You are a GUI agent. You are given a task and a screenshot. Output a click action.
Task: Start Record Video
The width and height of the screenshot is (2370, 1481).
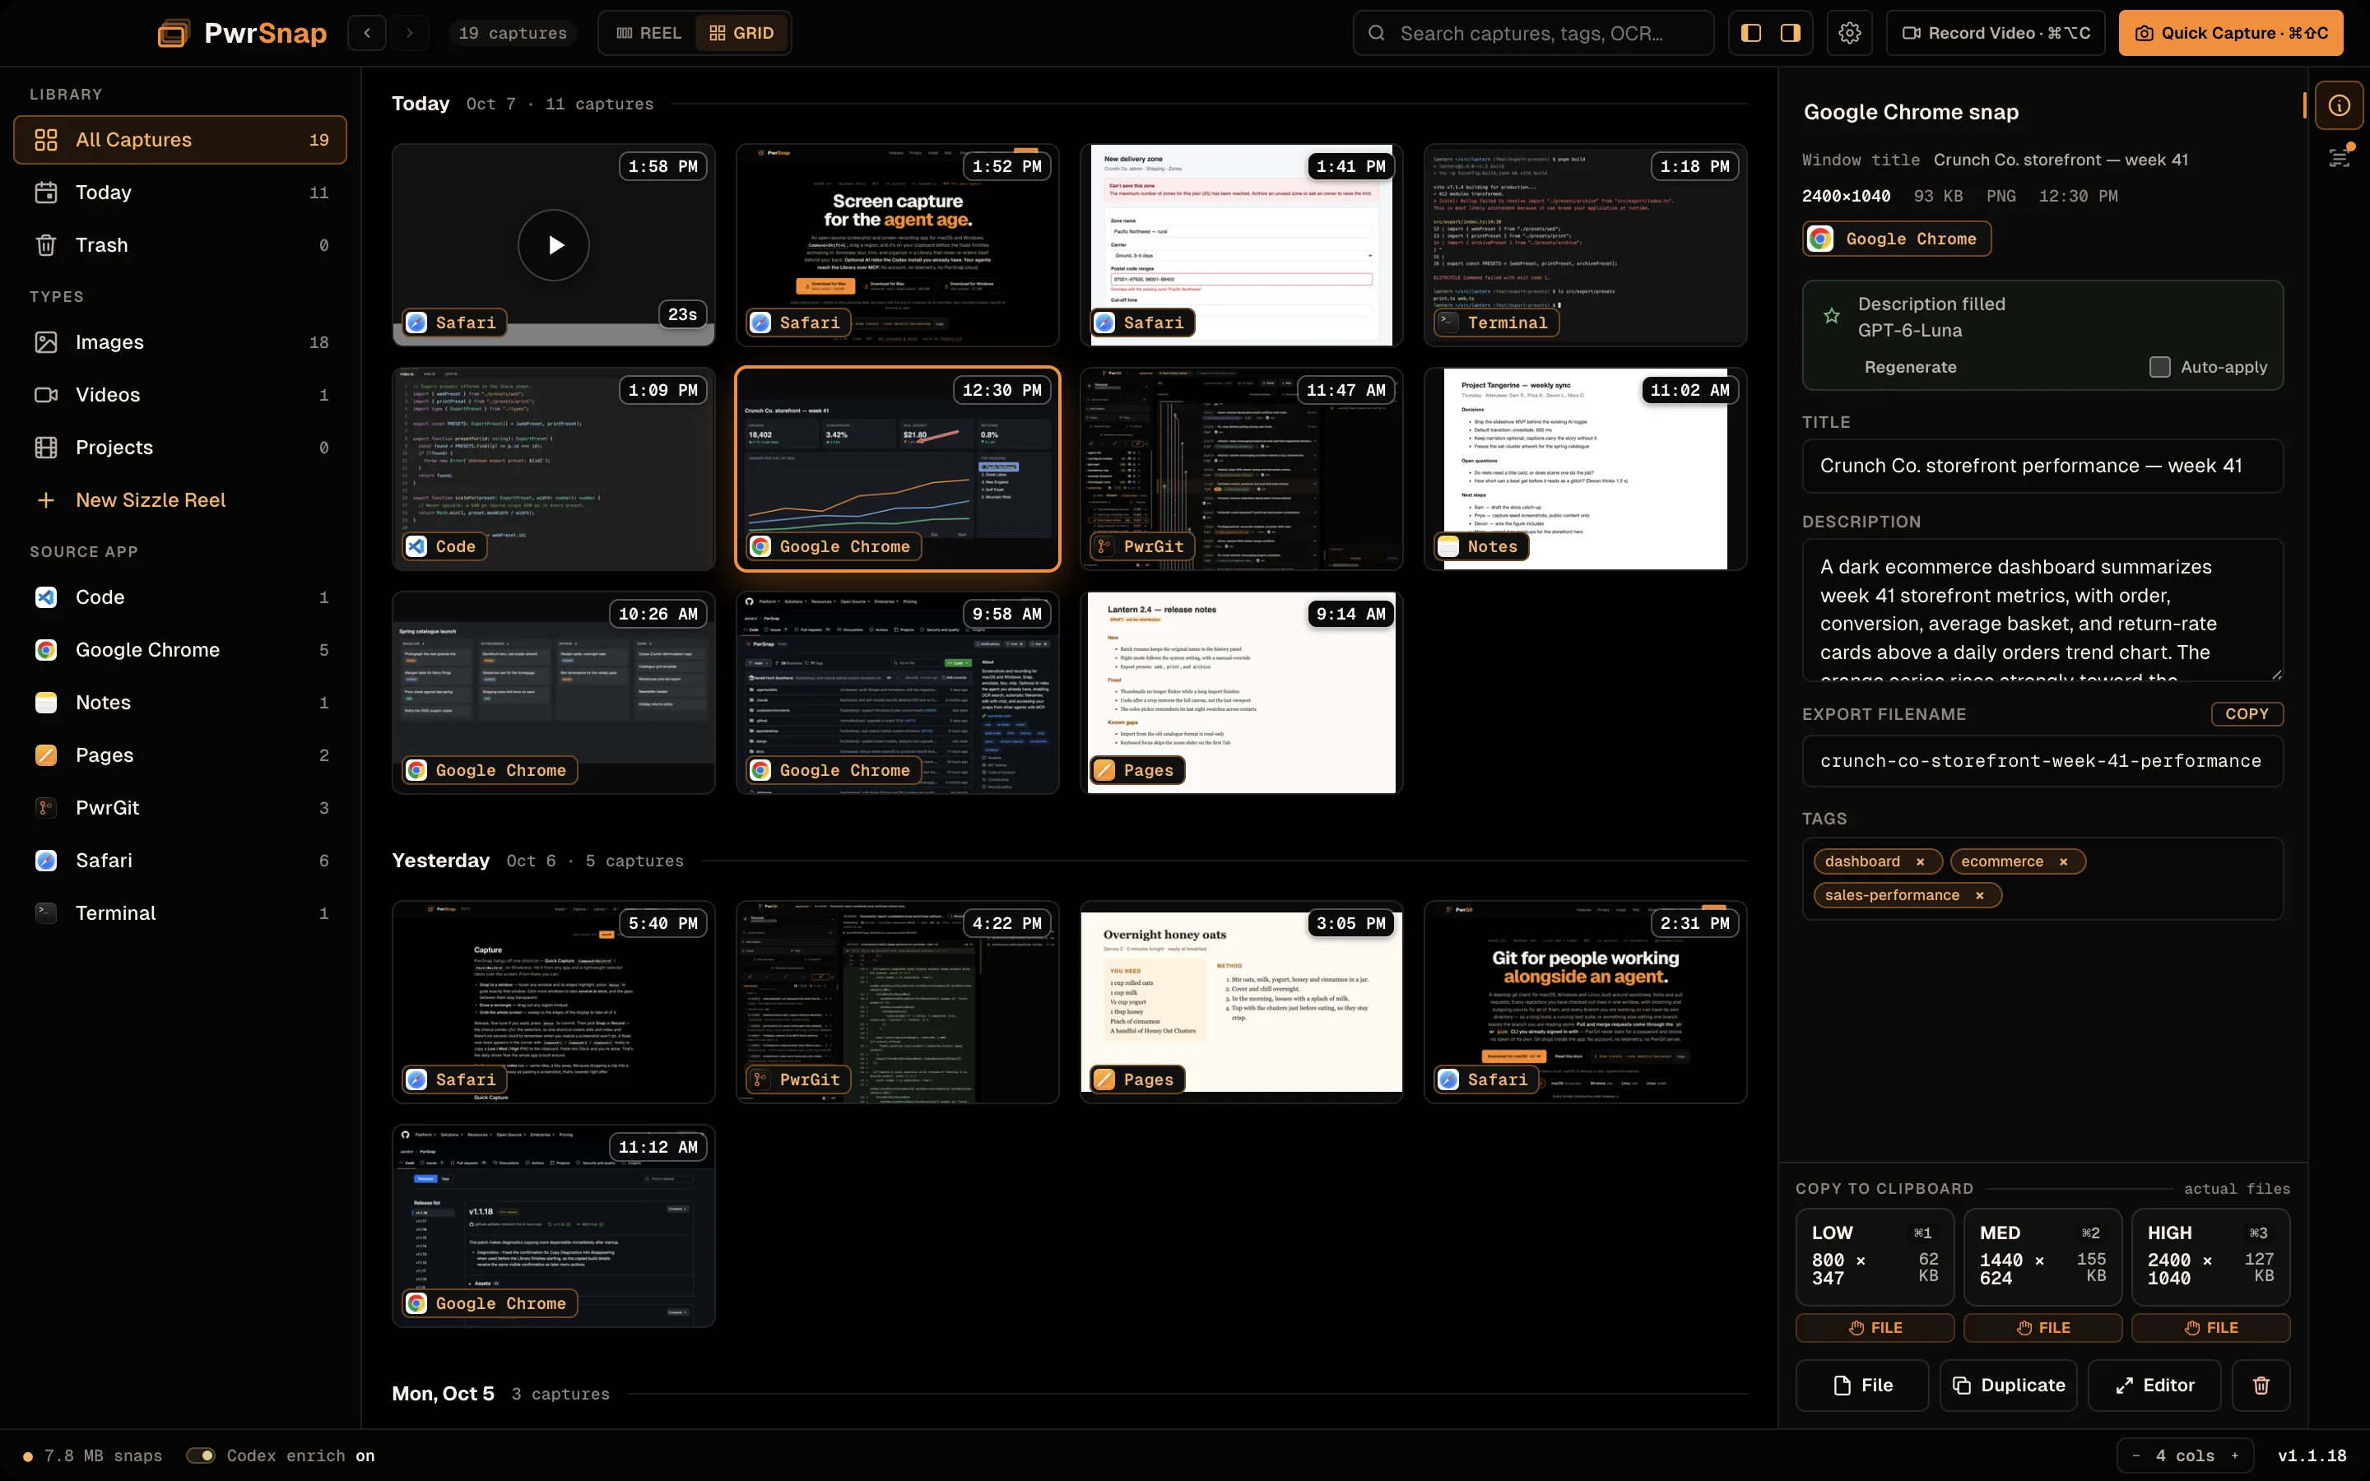click(1995, 33)
